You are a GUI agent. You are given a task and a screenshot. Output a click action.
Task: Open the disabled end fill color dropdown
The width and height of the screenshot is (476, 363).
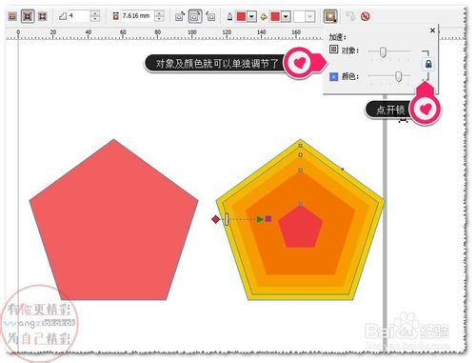(310, 16)
